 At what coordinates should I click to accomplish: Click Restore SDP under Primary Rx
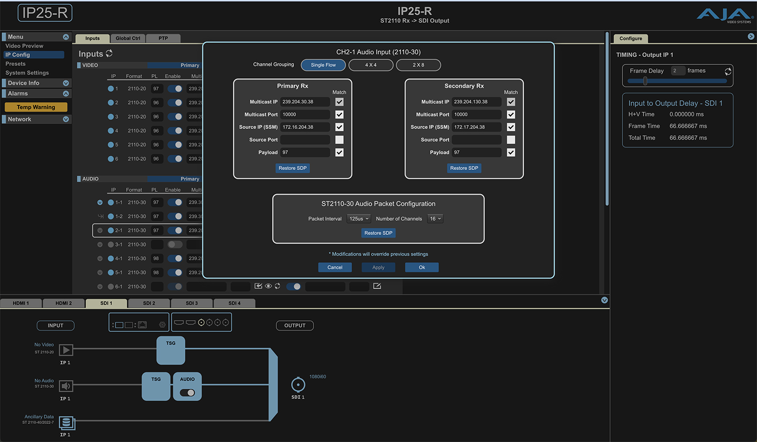(x=292, y=168)
